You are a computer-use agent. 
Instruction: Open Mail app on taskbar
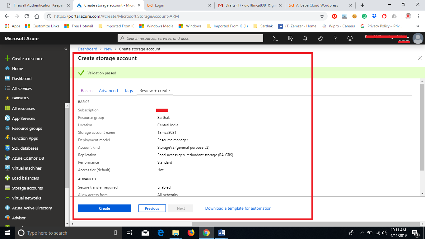click(x=145, y=233)
